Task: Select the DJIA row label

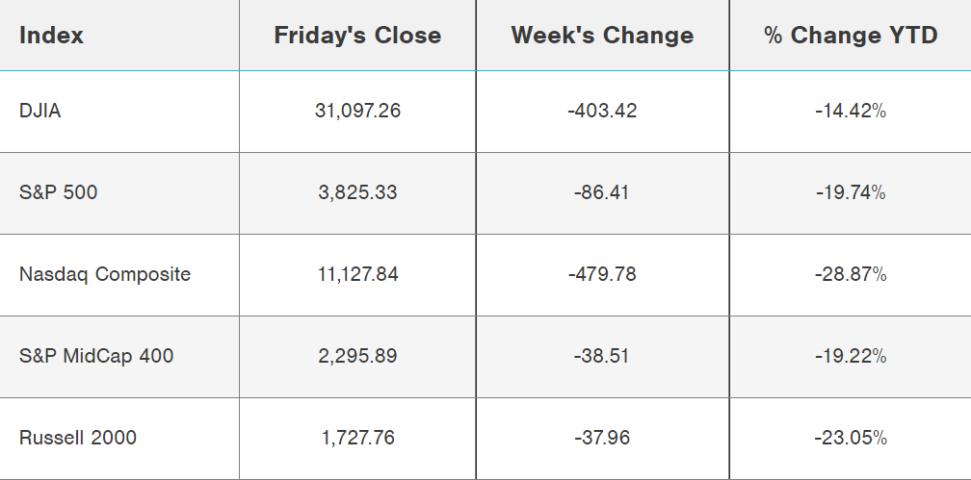Action: (40, 111)
